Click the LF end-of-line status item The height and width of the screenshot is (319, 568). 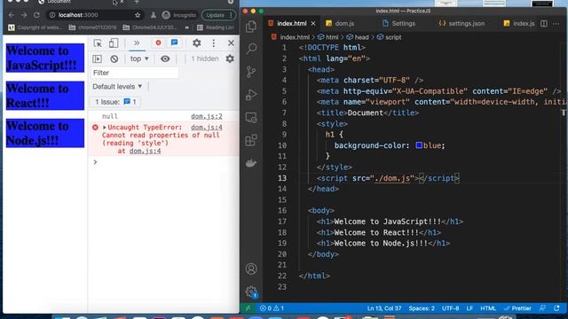point(469,308)
